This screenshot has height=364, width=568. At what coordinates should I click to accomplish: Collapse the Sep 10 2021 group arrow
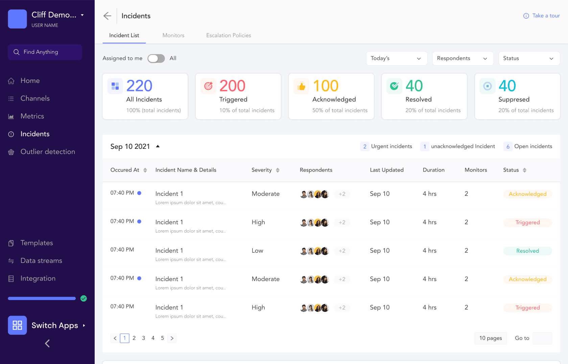tap(158, 146)
